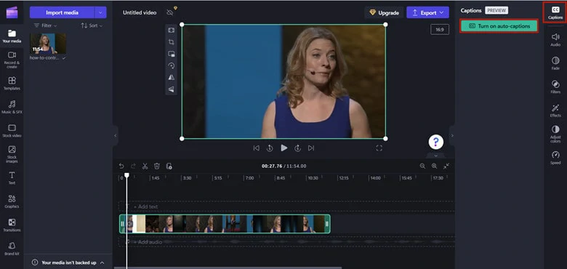
Task: Open the Record & create panel
Action: pos(12,60)
